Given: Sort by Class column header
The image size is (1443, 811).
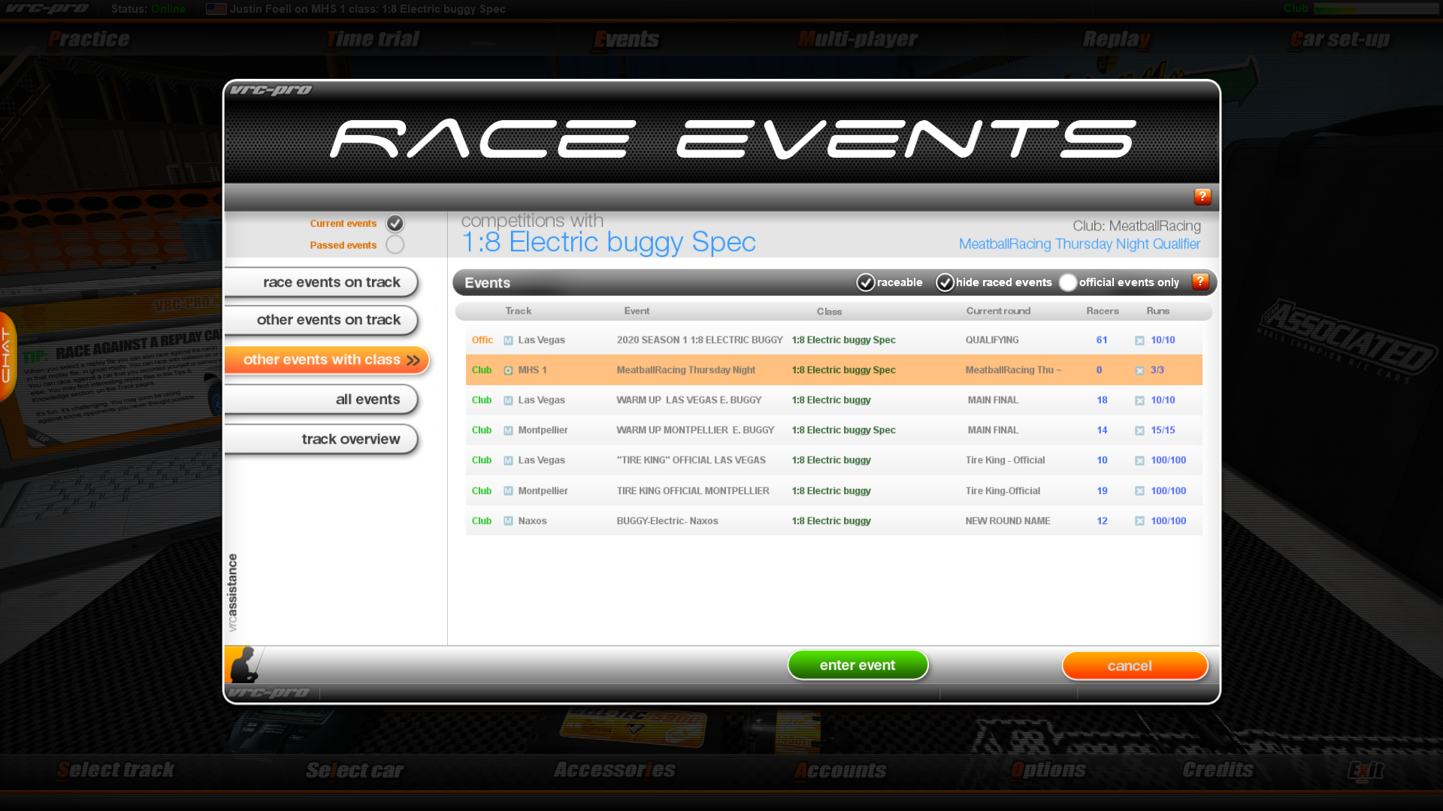Looking at the screenshot, I should coord(829,312).
